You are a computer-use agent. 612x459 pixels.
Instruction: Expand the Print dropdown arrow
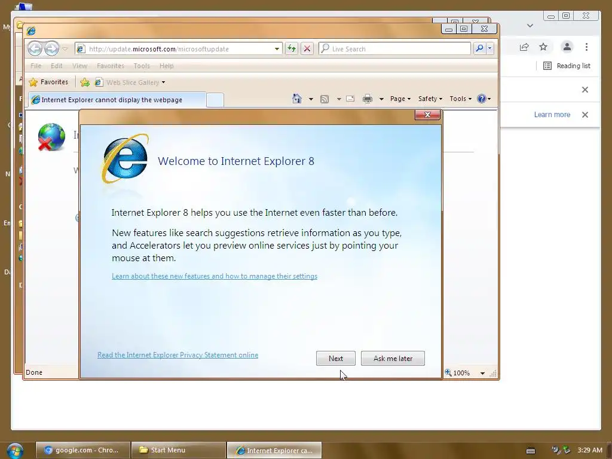[381, 99]
